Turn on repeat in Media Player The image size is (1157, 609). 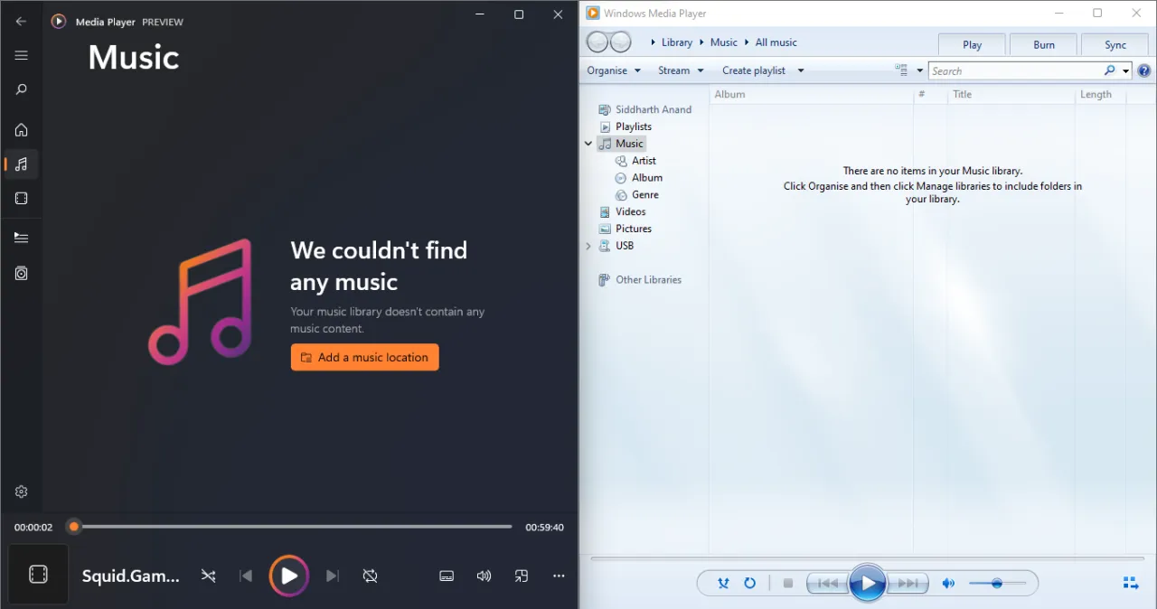371,576
